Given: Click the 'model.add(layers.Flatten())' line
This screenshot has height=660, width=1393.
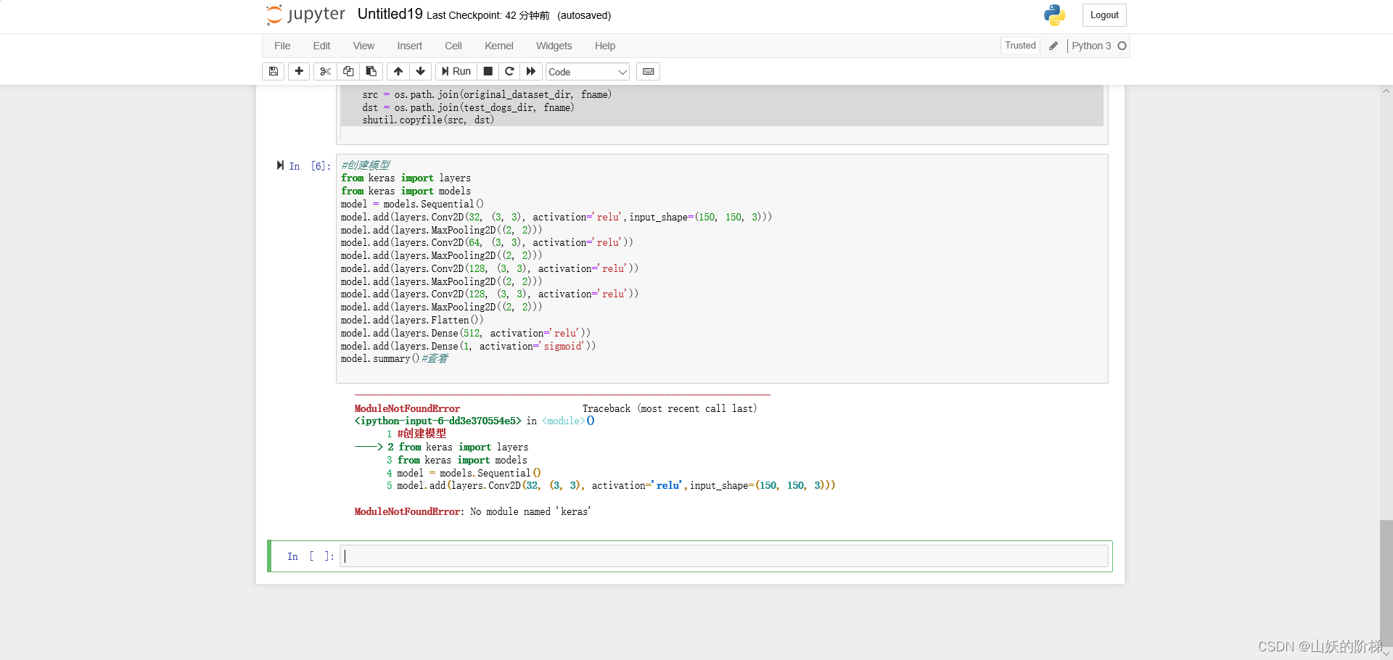Looking at the screenshot, I should click(412, 321).
